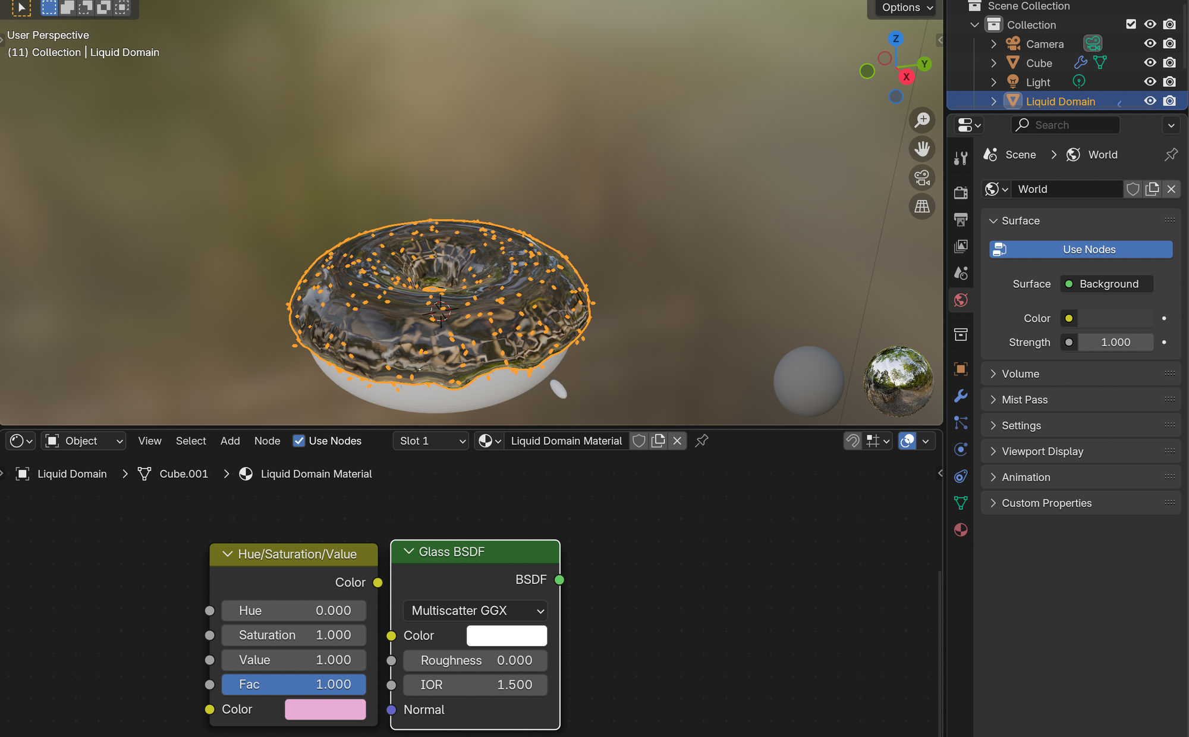1189x737 pixels.
Task: Toggle fake user shield for World
Action: pos(1133,189)
